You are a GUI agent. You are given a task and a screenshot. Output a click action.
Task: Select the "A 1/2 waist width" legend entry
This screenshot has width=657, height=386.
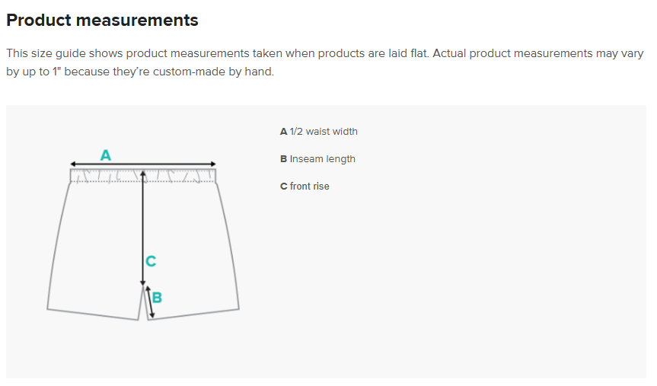319,132
